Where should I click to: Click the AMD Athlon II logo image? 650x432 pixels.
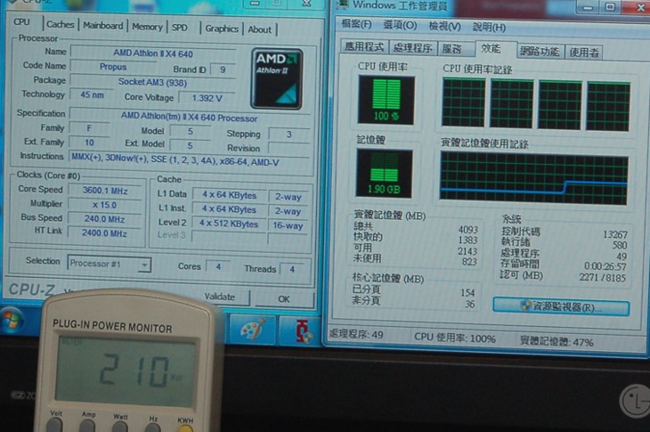(x=277, y=78)
